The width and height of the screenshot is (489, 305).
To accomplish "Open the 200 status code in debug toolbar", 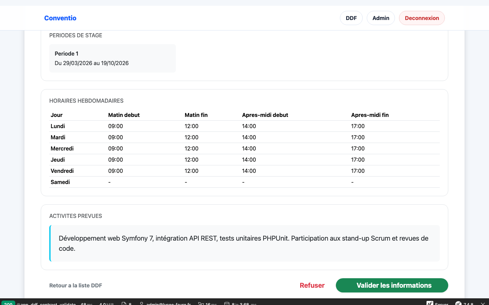I will click(8, 303).
